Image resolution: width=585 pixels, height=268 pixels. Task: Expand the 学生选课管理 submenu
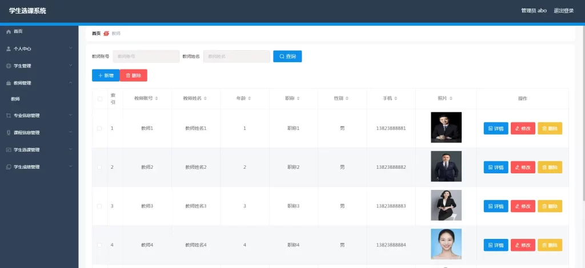[x=70, y=149]
